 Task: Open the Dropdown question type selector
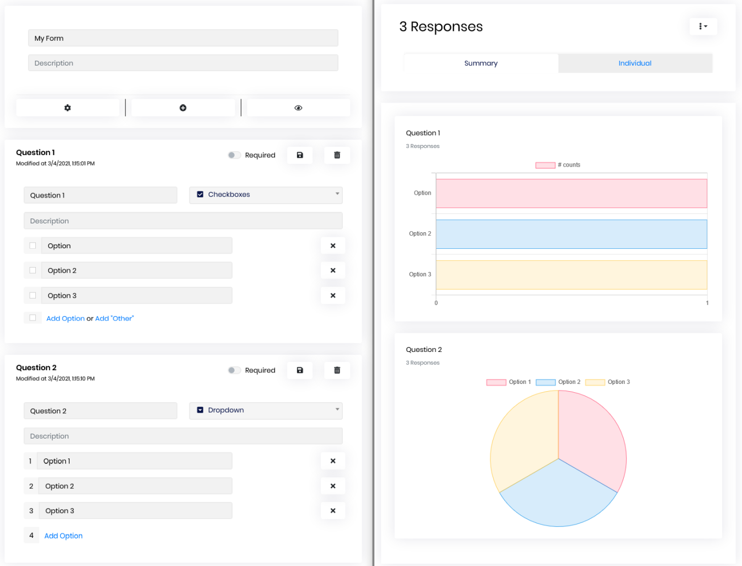(266, 410)
